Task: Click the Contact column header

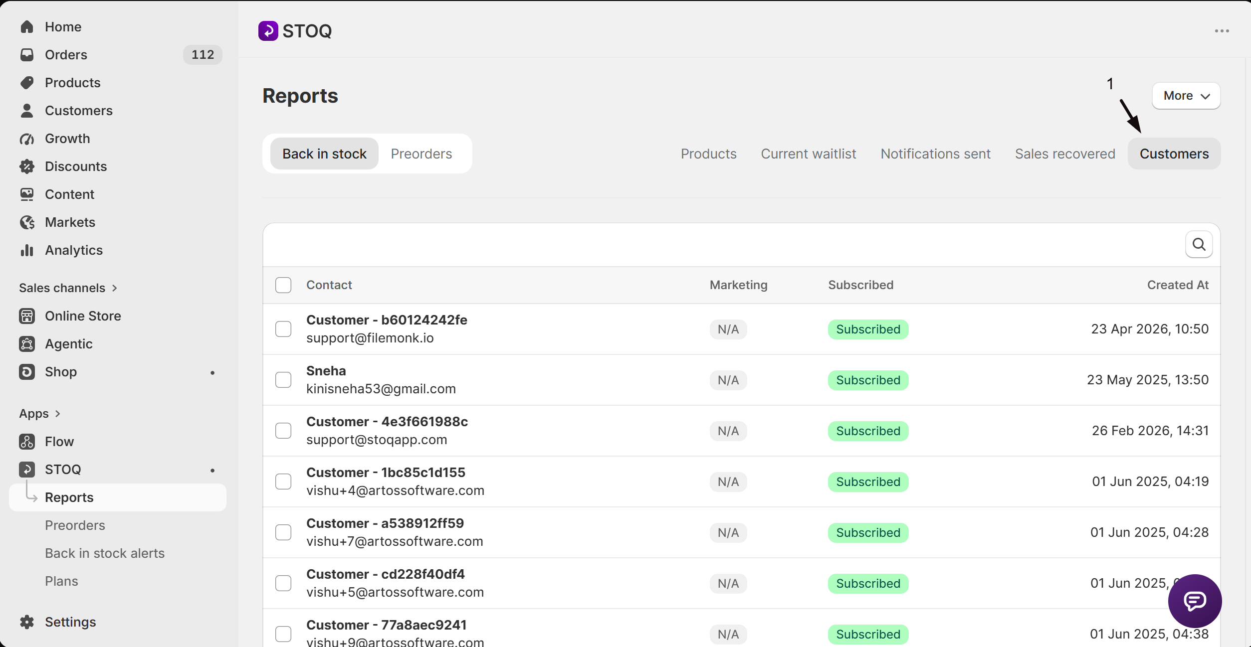Action: pos(329,285)
